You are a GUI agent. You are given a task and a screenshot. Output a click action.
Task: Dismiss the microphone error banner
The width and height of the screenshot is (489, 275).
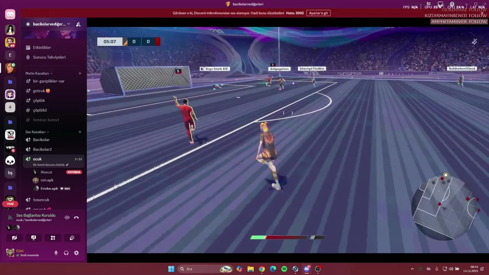pyautogui.click(x=482, y=13)
